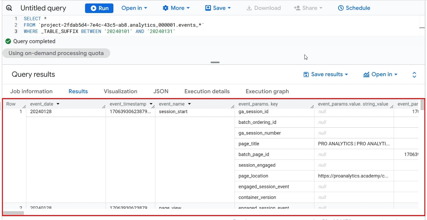Open the event_name column menu arrow

[x=189, y=104]
